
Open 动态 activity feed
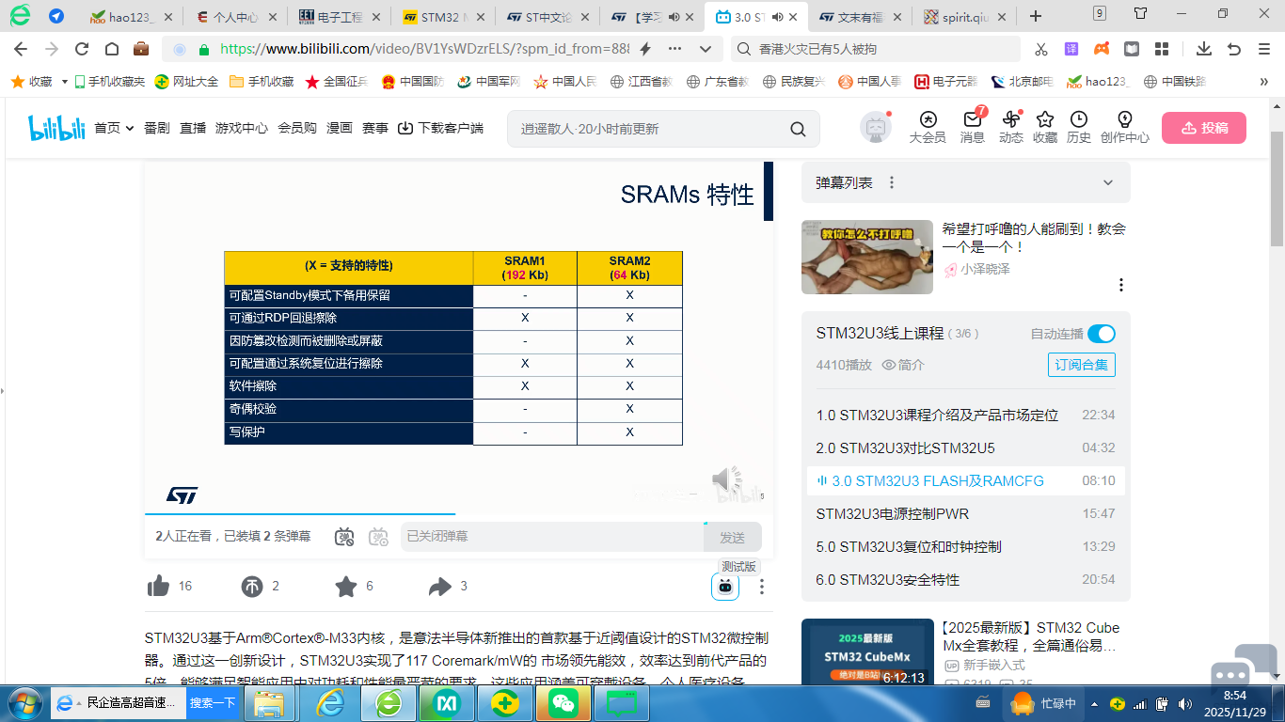point(1011,128)
